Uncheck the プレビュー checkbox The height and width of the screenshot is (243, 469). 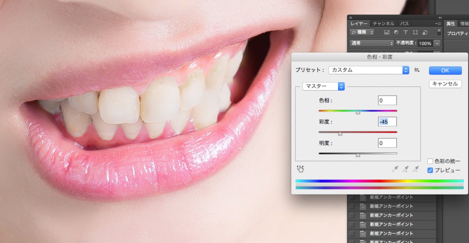click(430, 170)
